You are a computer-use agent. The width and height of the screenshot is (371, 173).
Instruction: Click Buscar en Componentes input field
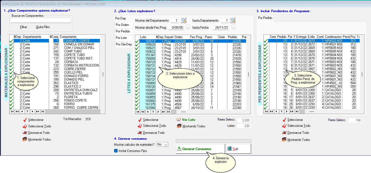(x=41, y=21)
